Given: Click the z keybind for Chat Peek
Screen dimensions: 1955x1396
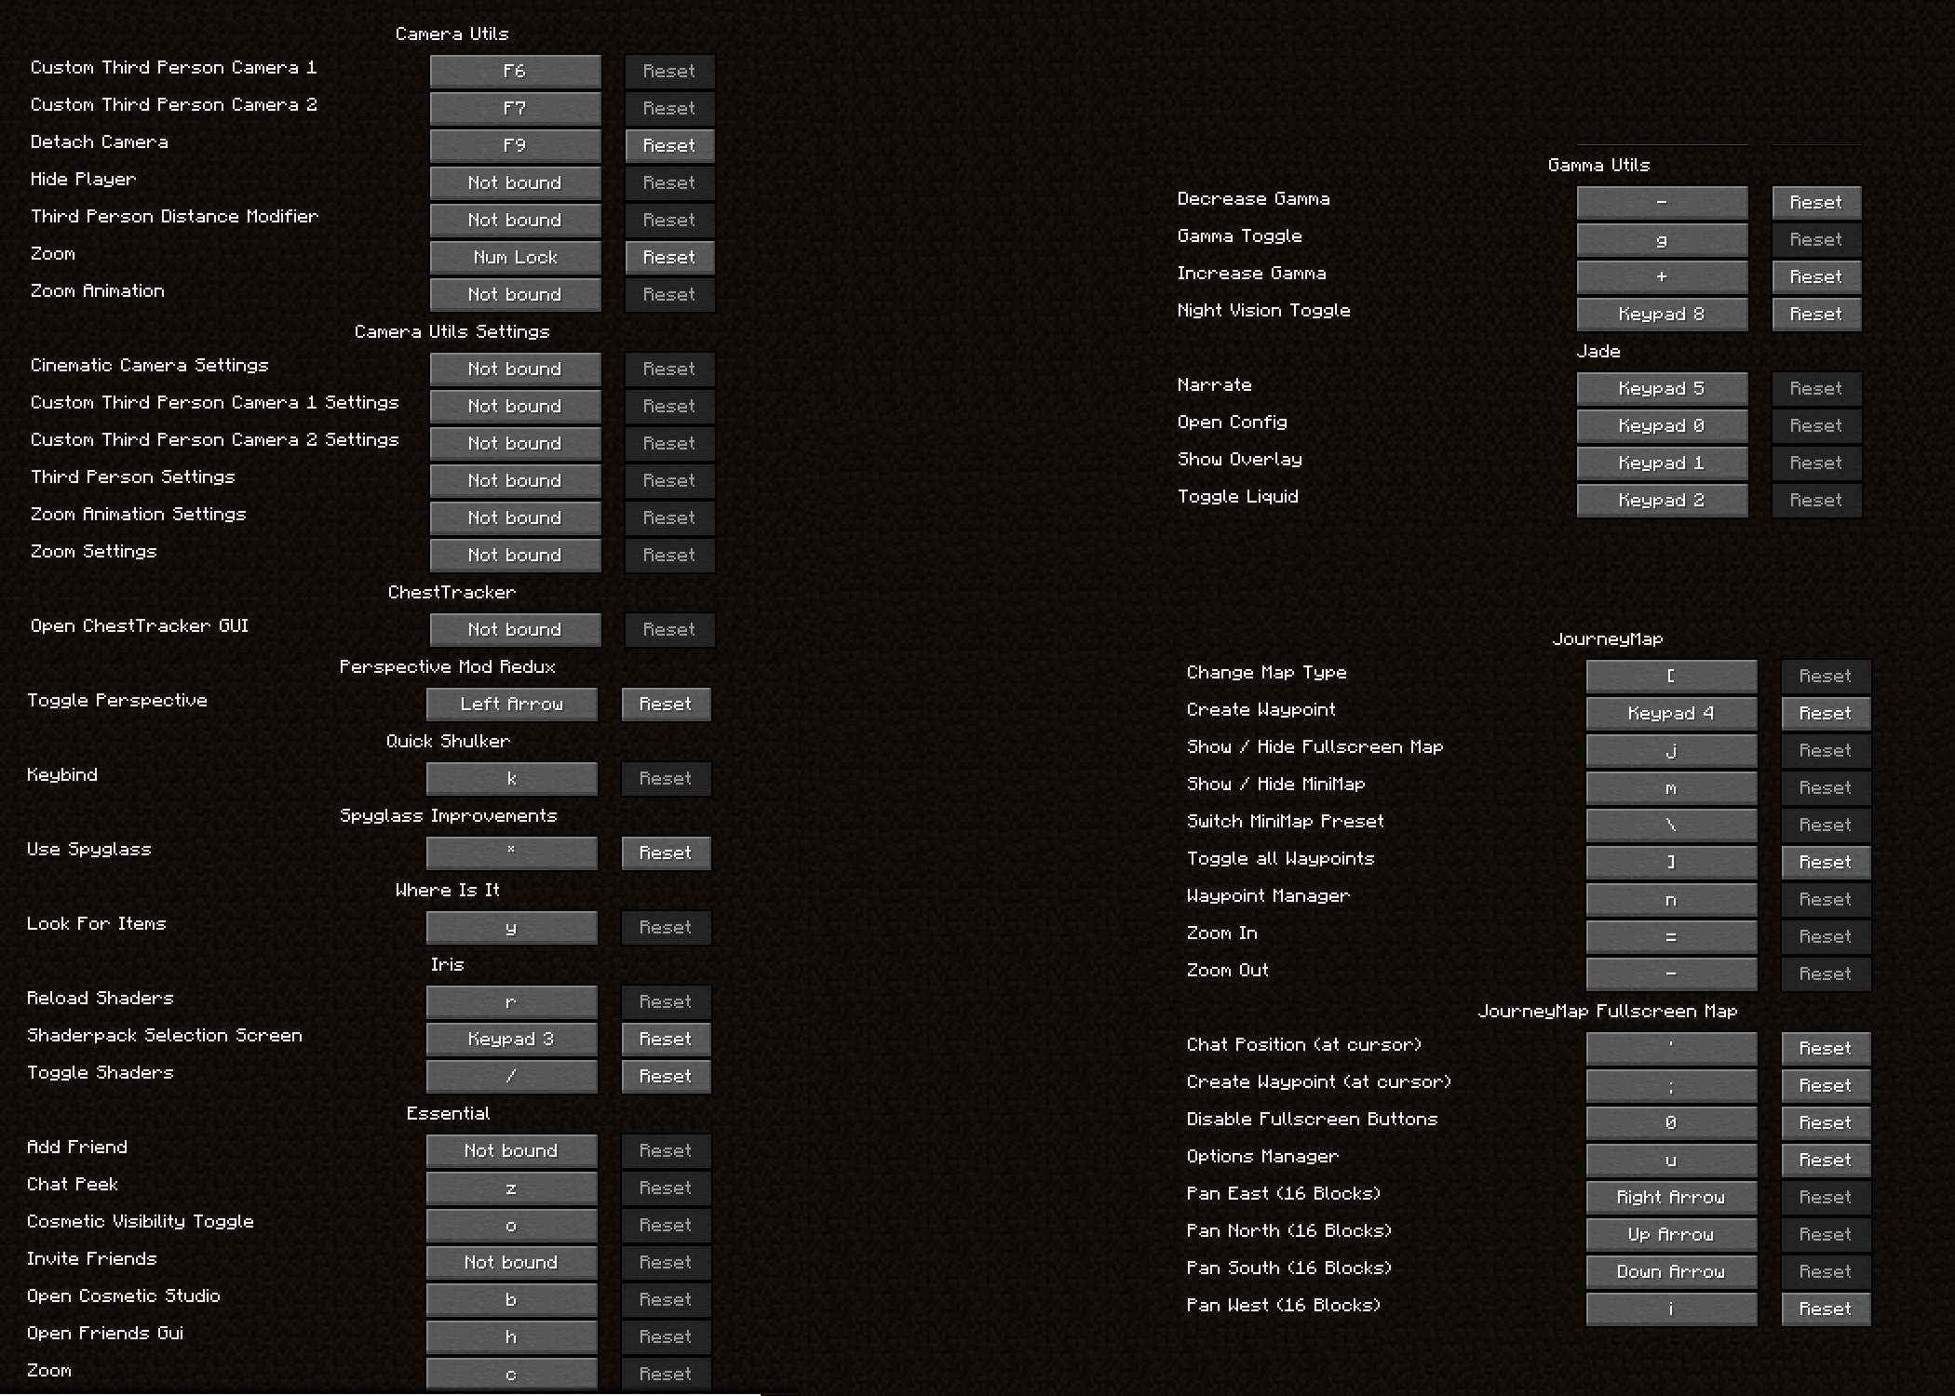Looking at the screenshot, I should point(511,1188).
